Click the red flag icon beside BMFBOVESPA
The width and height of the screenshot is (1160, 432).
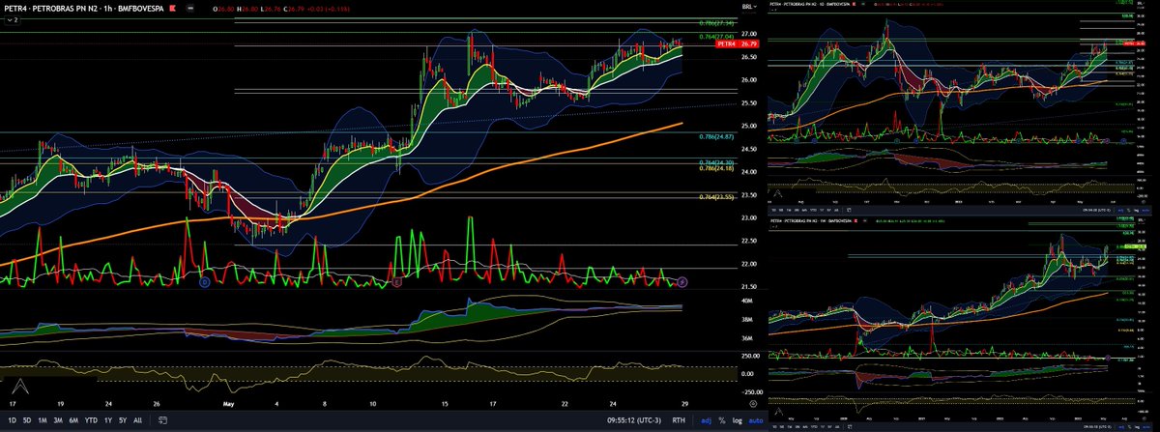point(173,9)
